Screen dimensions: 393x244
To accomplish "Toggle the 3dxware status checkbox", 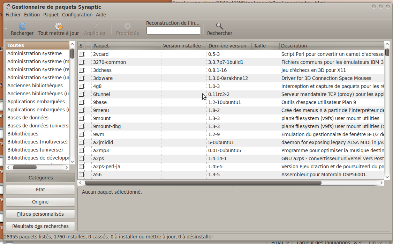I will click(x=81, y=78).
